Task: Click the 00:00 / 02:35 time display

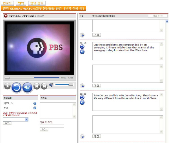Action: pyautogui.click(x=67, y=78)
